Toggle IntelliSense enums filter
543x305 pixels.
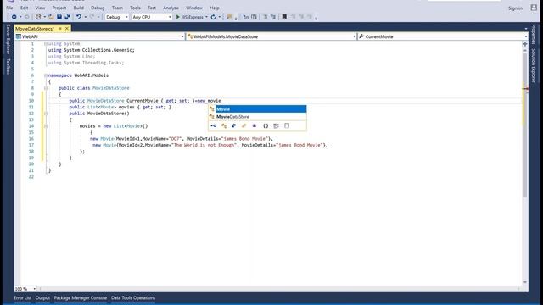(x=244, y=126)
